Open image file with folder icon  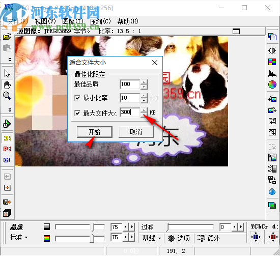tap(7, 37)
